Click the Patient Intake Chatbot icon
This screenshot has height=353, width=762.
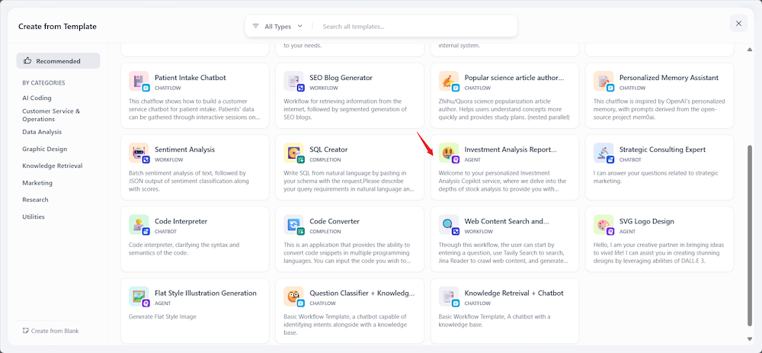tap(139, 82)
